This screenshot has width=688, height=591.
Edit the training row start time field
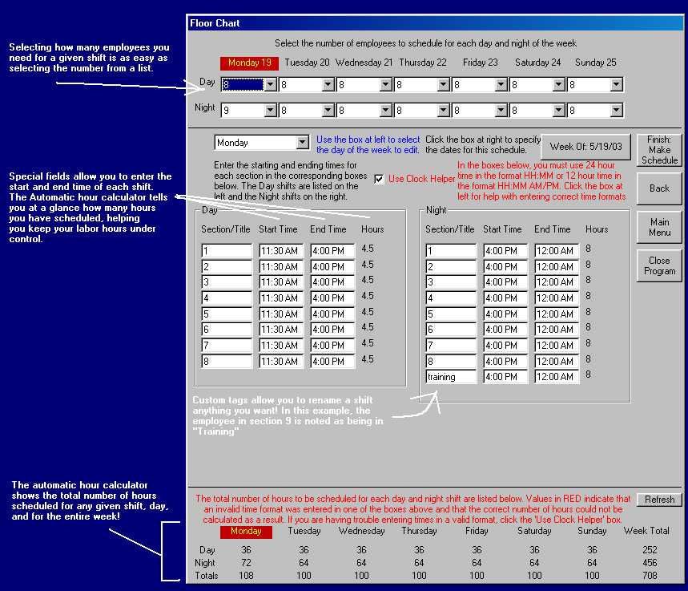point(505,377)
